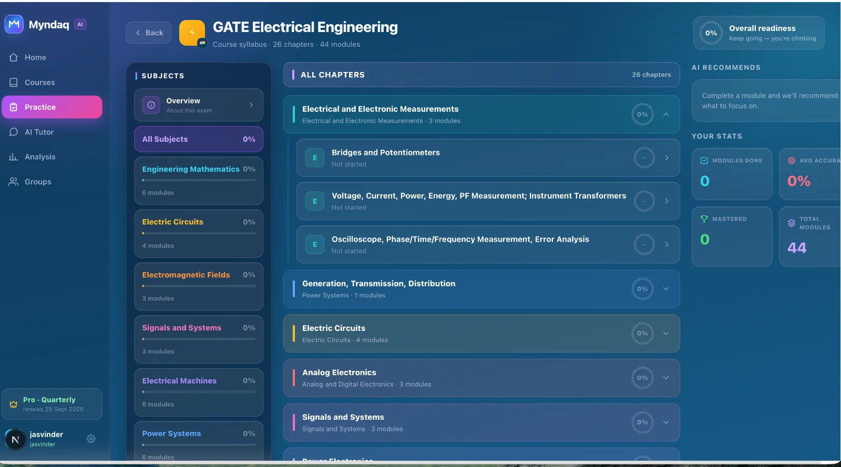Open Analysis in sidebar
Viewport: 841px width, 467px height.
point(52,157)
